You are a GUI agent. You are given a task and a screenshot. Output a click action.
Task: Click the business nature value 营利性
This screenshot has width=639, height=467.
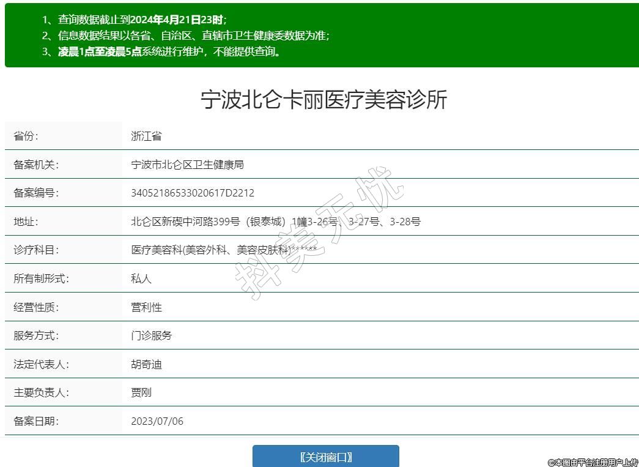tap(146, 307)
